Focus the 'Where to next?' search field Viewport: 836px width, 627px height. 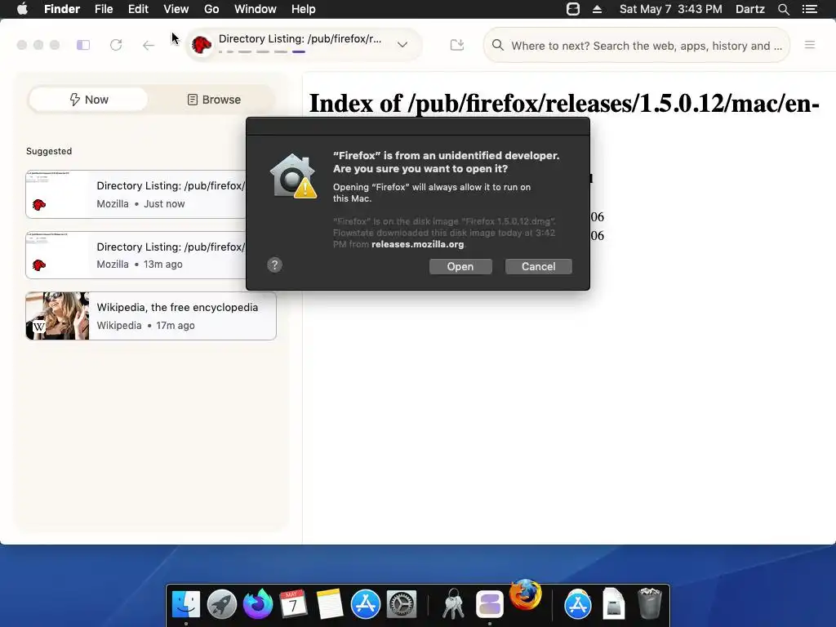click(x=636, y=46)
